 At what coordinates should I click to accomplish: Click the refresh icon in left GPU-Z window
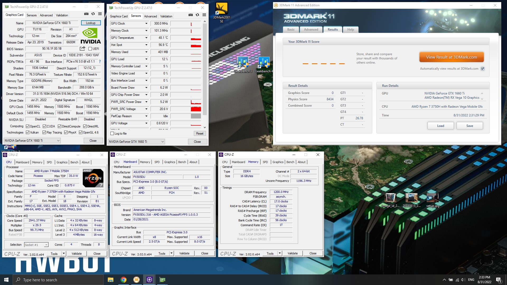click(93, 14)
